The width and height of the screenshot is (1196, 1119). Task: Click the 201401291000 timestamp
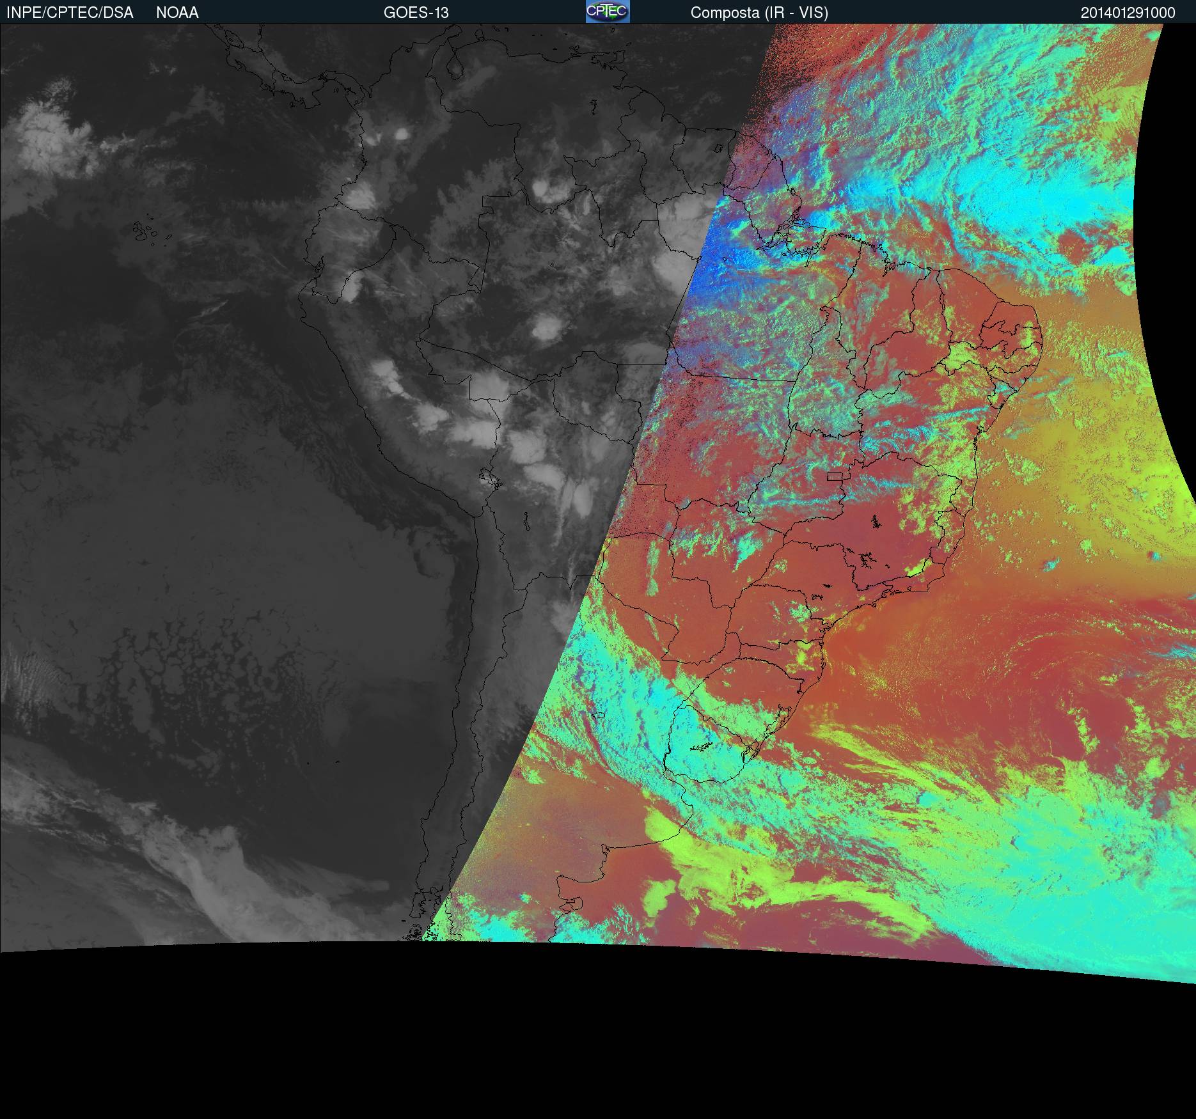point(1128,13)
